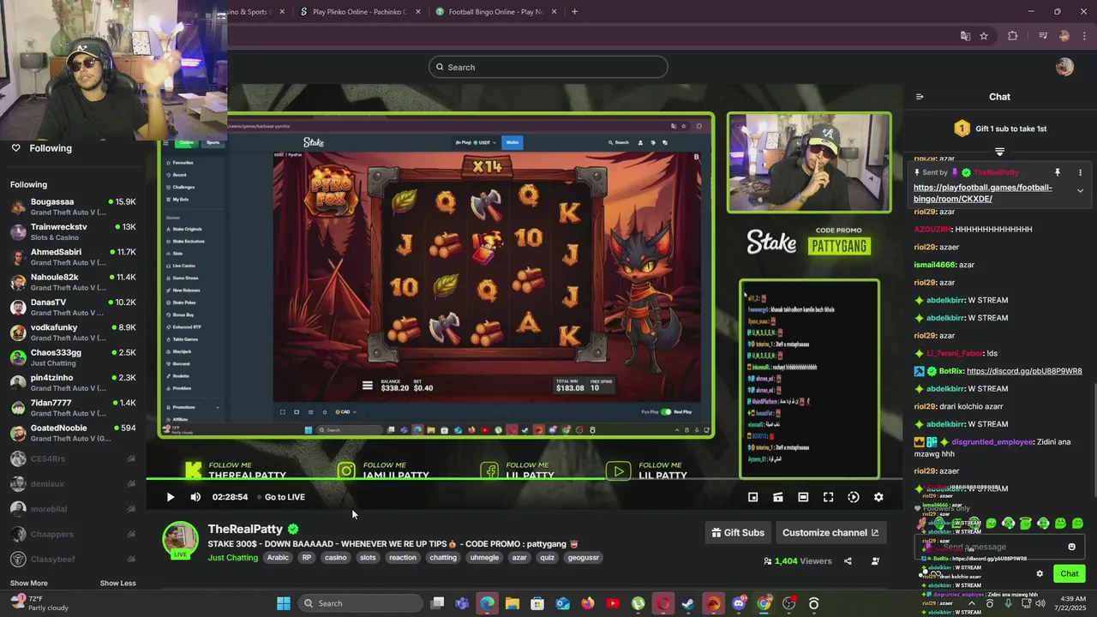
Task: Open the community user icon beside share
Action: click(x=875, y=561)
